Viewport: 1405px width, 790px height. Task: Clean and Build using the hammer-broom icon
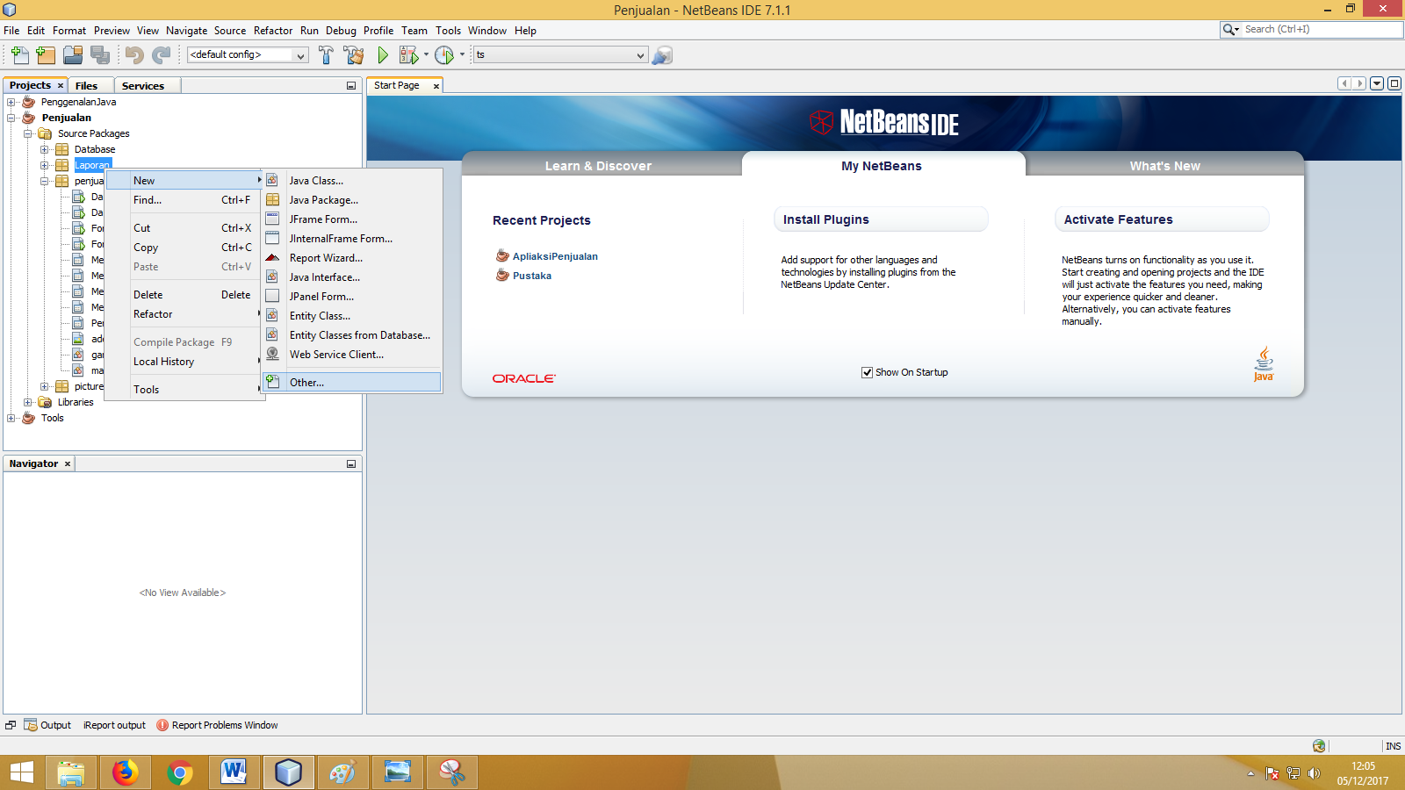click(353, 54)
